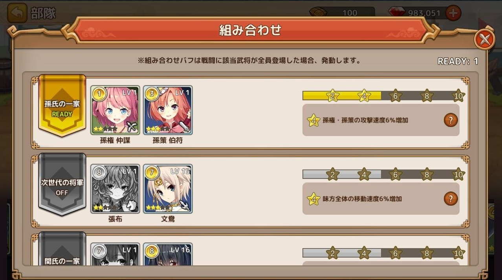
Task: Select the 孫権 仲謀 character portrait
Action: 115,110
